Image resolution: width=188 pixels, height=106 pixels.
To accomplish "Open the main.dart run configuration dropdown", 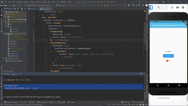I will [61, 5].
